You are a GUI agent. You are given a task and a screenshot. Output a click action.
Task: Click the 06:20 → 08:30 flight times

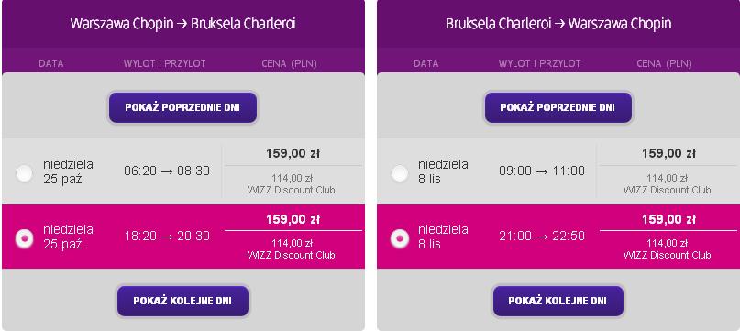click(x=167, y=171)
